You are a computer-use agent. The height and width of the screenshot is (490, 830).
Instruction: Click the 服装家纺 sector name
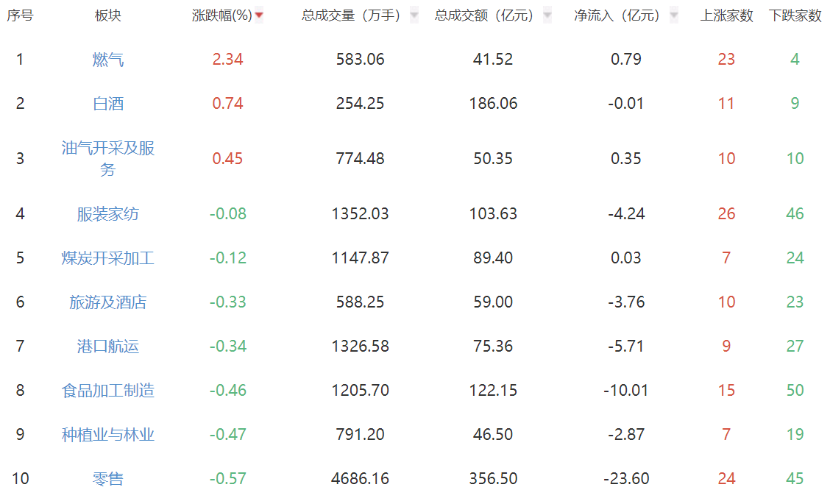click(x=108, y=214)
